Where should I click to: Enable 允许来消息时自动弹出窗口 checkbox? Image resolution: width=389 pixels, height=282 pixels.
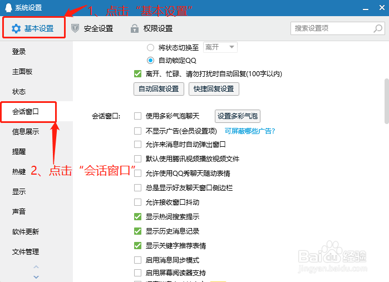click(137, 145)
